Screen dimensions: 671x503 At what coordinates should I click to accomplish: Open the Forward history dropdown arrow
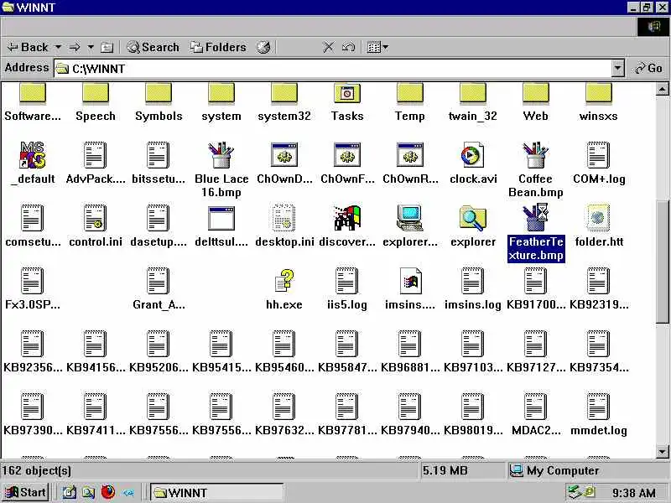pos(91,47)
